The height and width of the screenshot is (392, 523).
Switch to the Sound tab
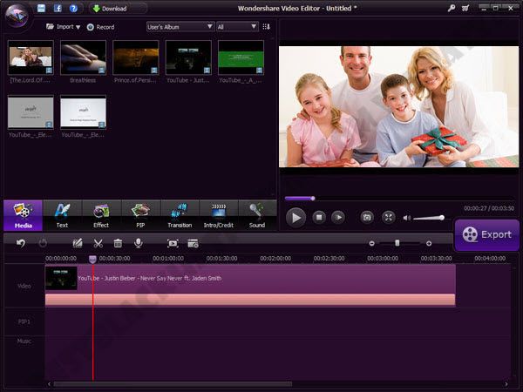coord(257,215)
